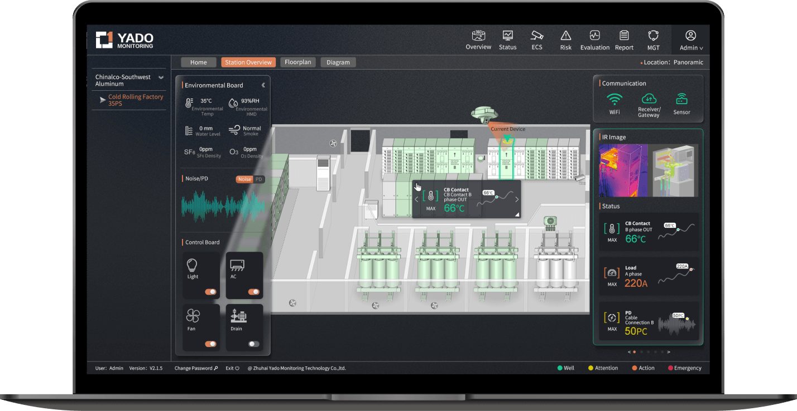The width and height of the screenshot is (797, 411).
Task: Click the WiFi communication icon
Action: coord(614,99)
